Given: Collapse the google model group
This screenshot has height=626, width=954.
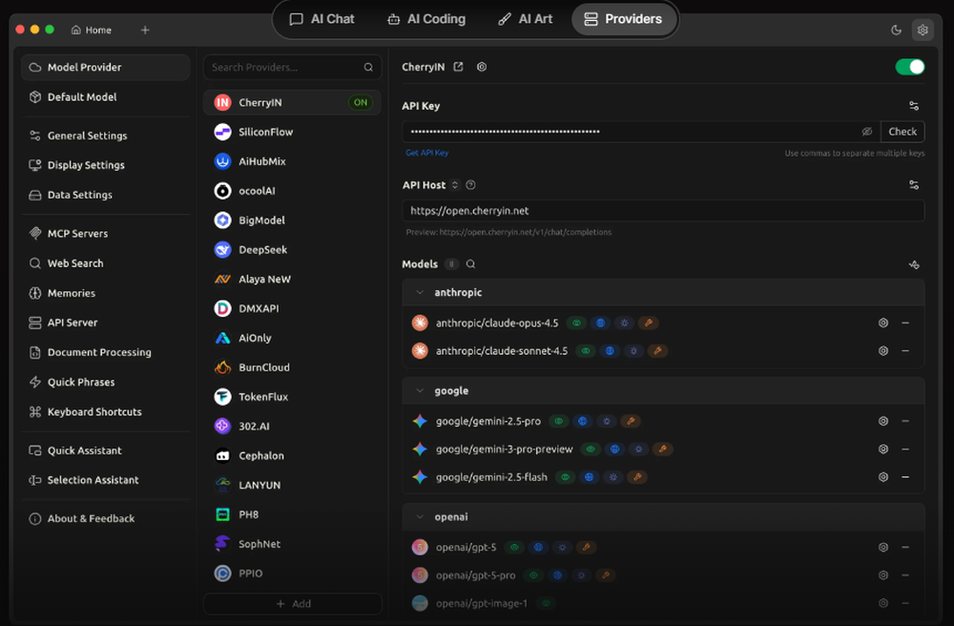Looking at the screenshot, I should coord(420,390).
